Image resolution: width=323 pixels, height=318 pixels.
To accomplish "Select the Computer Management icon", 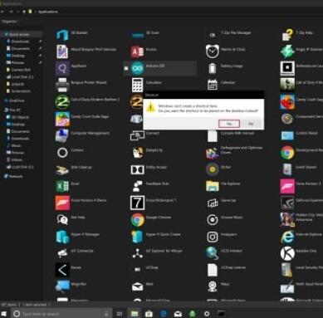I will click(x=62, y=135).
